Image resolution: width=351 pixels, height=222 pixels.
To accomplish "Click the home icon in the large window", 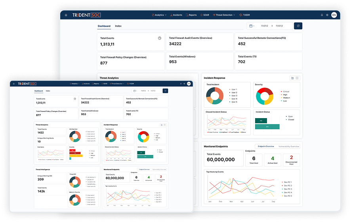I will coord(66,15).
